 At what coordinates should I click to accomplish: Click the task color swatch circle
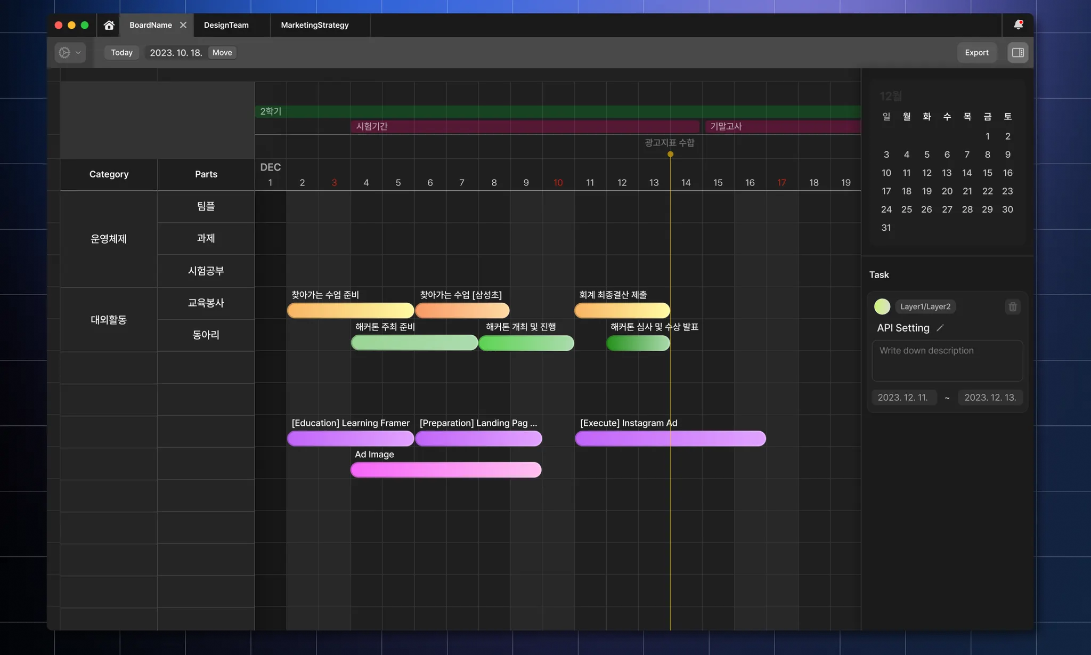(x=882, y=306)
